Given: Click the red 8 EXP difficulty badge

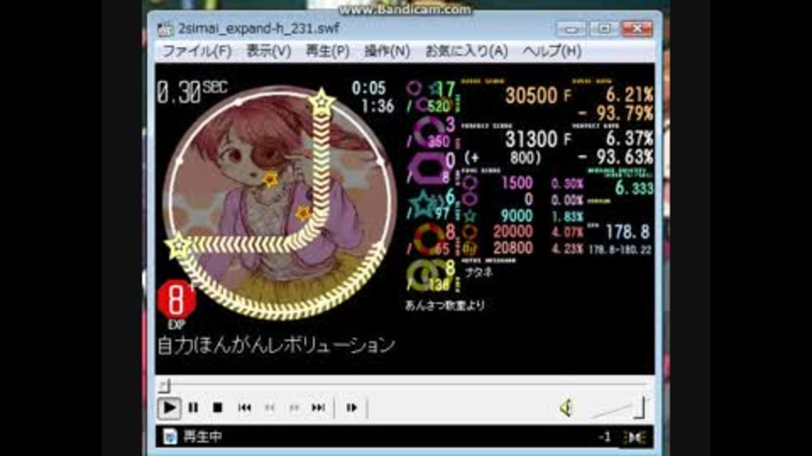Looking at the screenshot, I should coord(176,301).
